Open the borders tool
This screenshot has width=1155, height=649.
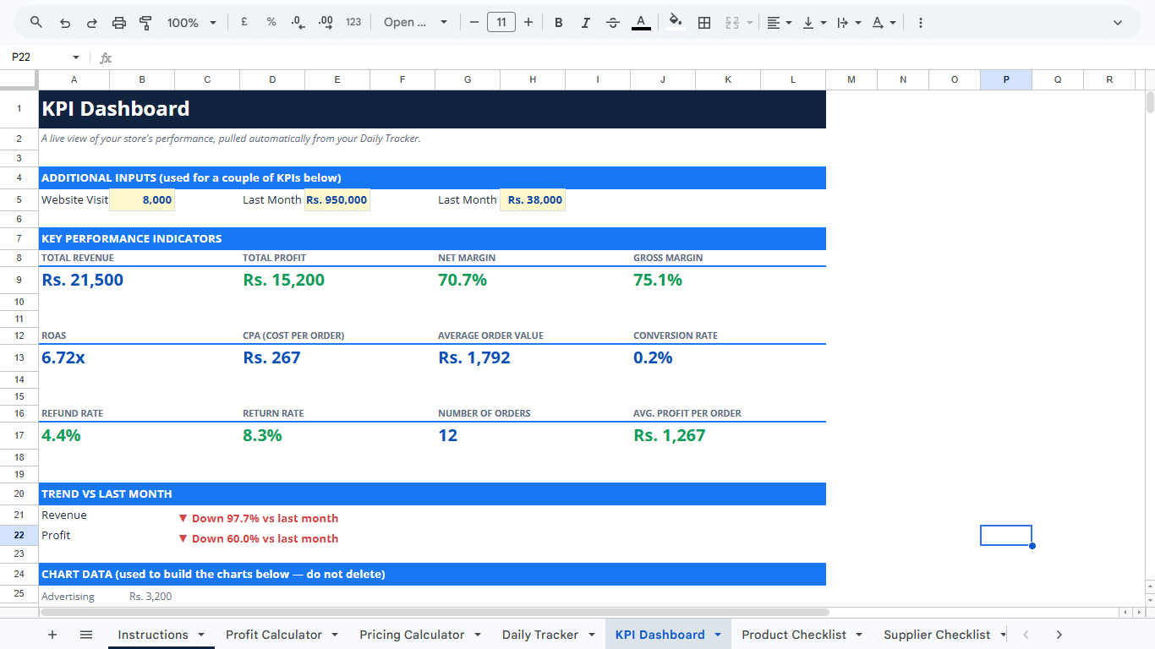[x=704, y=23]
